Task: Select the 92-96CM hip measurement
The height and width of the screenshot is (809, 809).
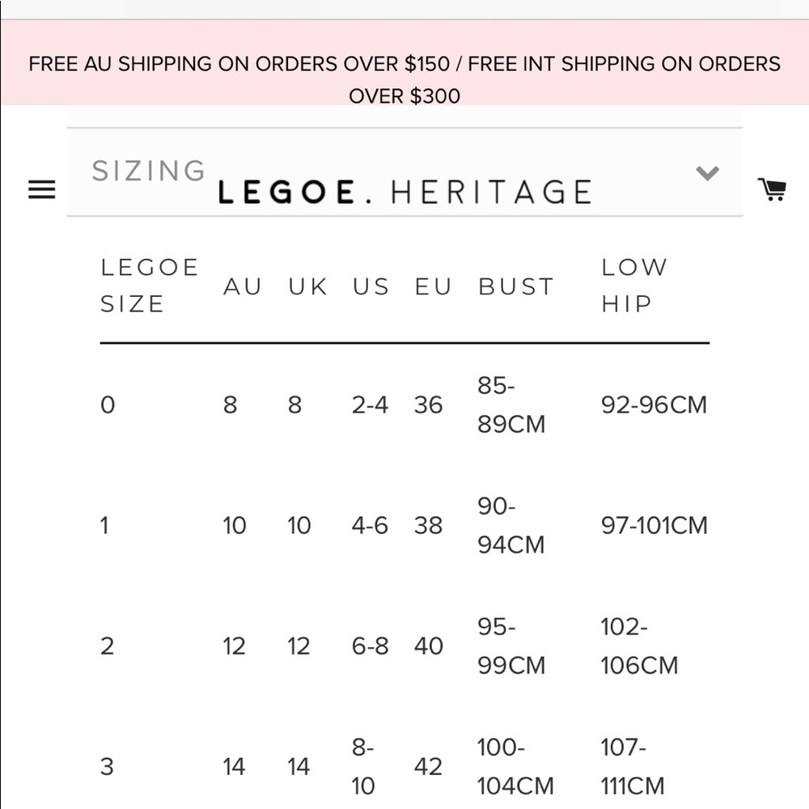Action: click(x=655, y=404)
